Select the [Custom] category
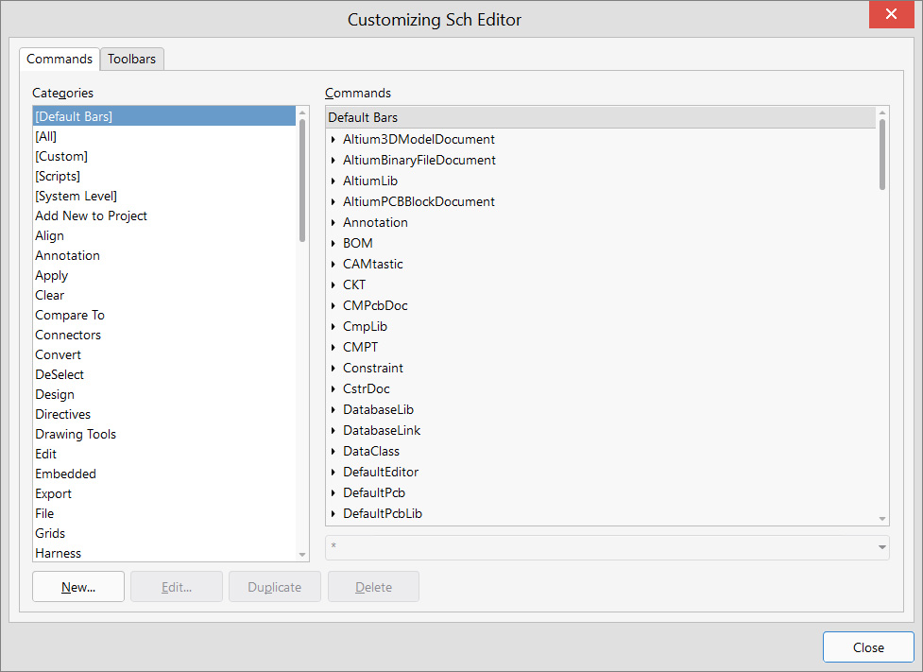This screenshot has width=923, height=672. coord(164,156)
